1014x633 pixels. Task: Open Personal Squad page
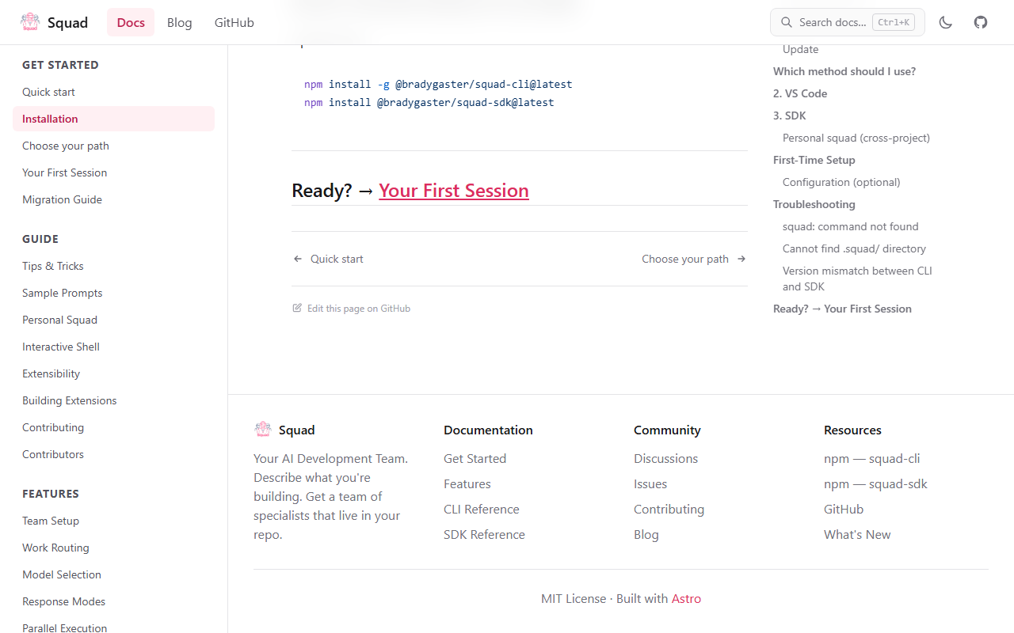113,320
